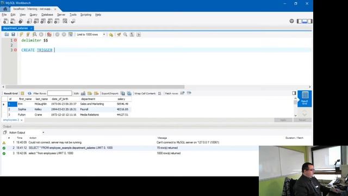Open the Query menu
This screenshot has width=348, height=196.
click(x=34, y=15)
